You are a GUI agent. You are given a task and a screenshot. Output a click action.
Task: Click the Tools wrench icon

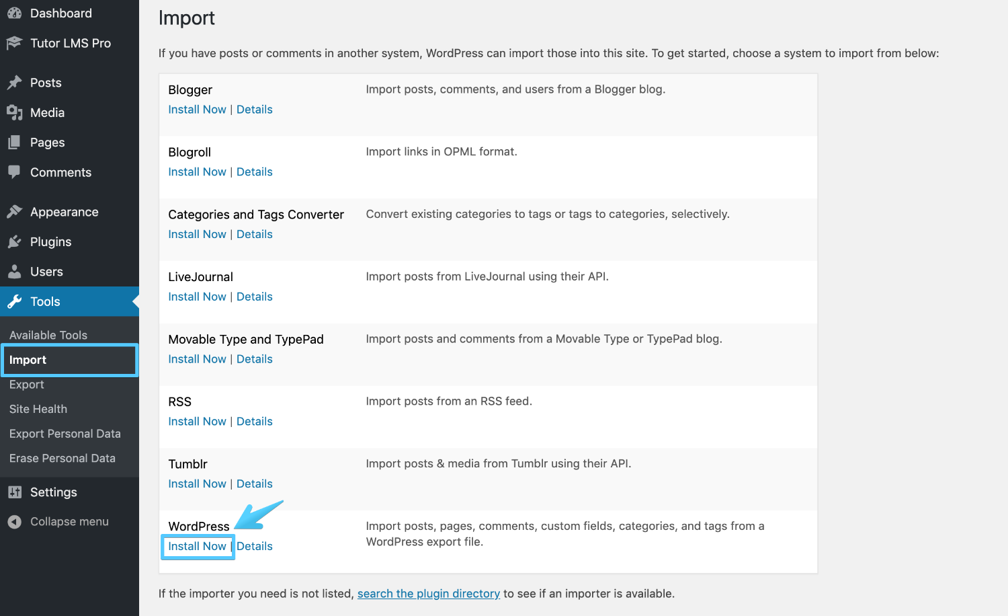point(14,301)
